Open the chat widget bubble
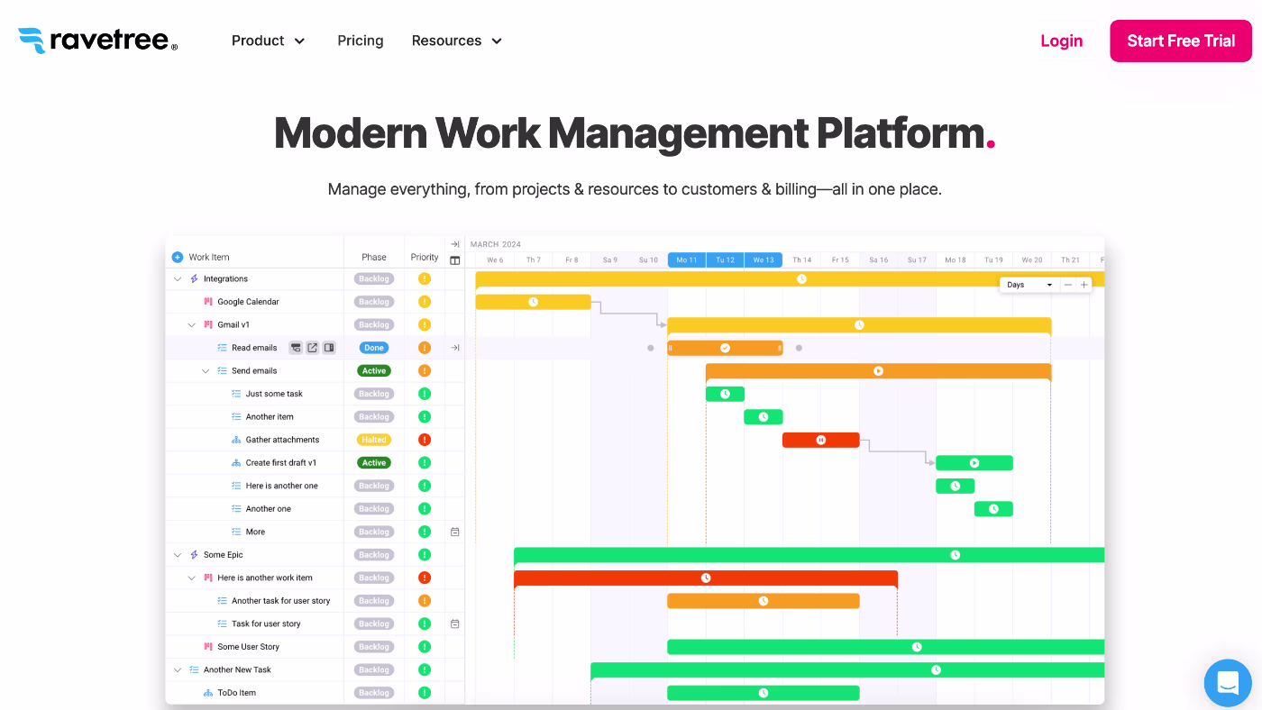 tap(1228, 682)
